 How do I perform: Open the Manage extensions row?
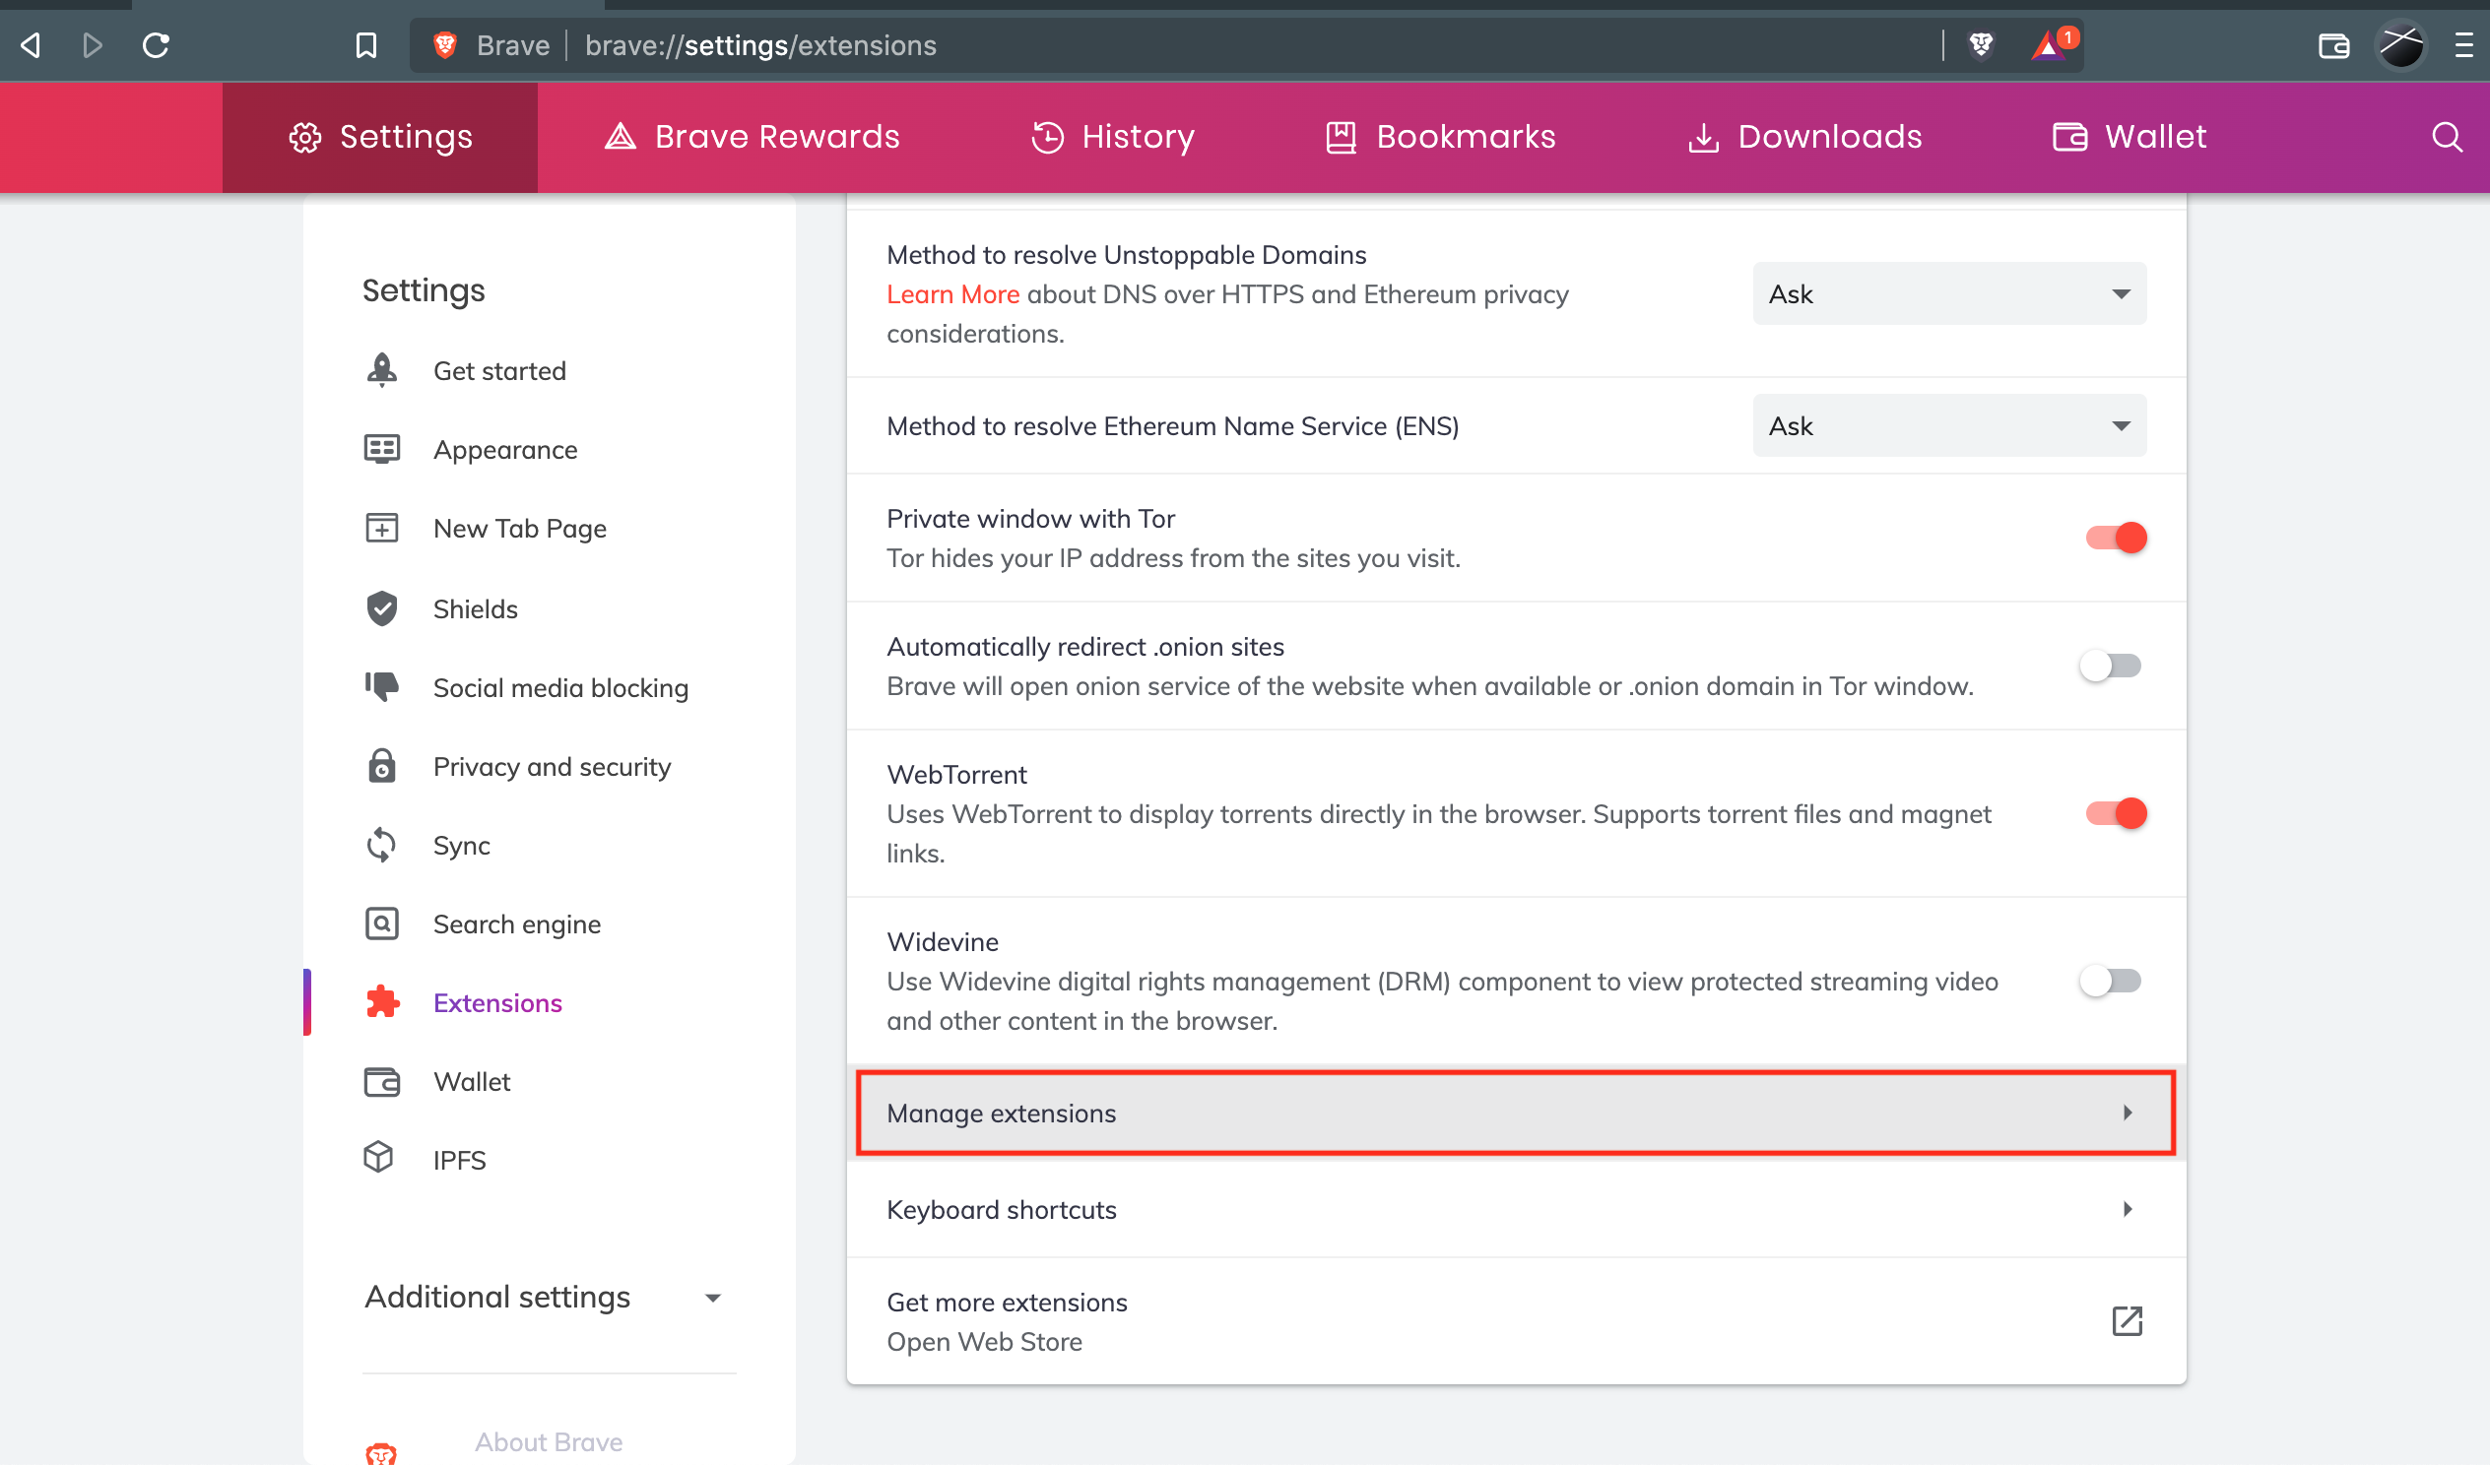[1516, 1113]
